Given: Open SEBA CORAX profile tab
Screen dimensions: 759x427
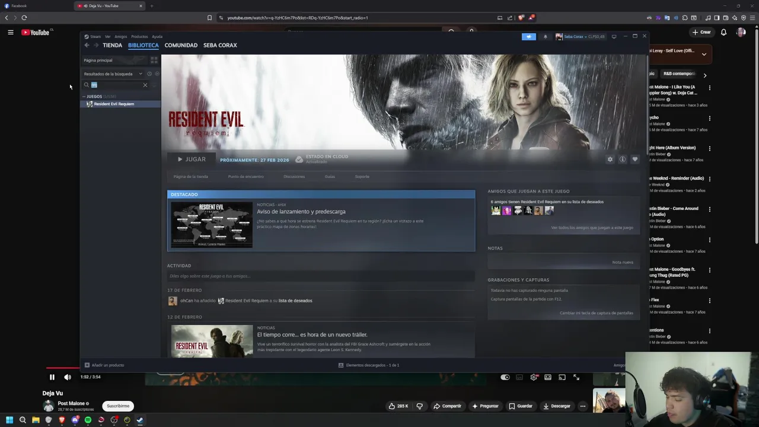Looking at the screenshot, I should 220,45.
